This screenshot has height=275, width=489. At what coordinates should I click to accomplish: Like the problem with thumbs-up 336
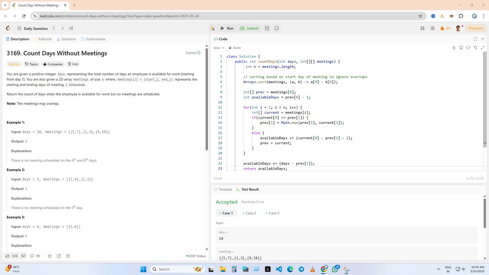(11, 256)
